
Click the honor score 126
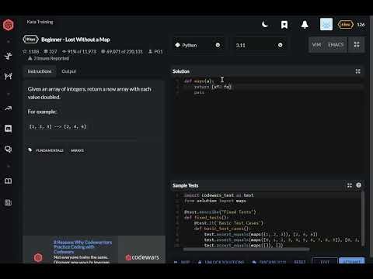pyautogui.click(x=361, y=25)
